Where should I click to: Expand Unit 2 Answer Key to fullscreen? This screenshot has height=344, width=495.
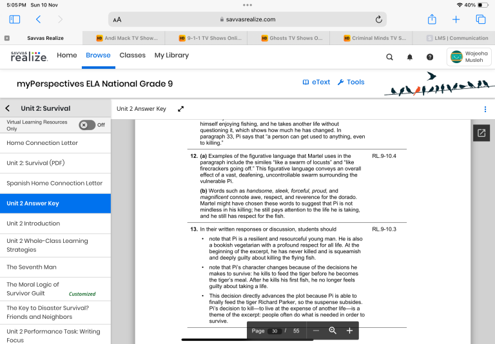[x=181, y=109]
